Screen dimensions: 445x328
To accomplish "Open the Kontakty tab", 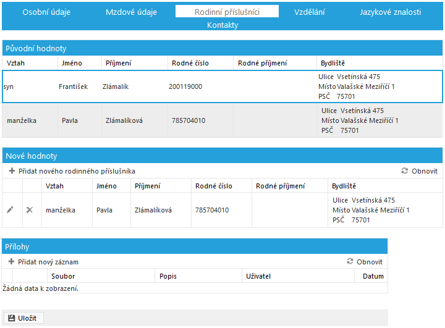I will 222,25.
